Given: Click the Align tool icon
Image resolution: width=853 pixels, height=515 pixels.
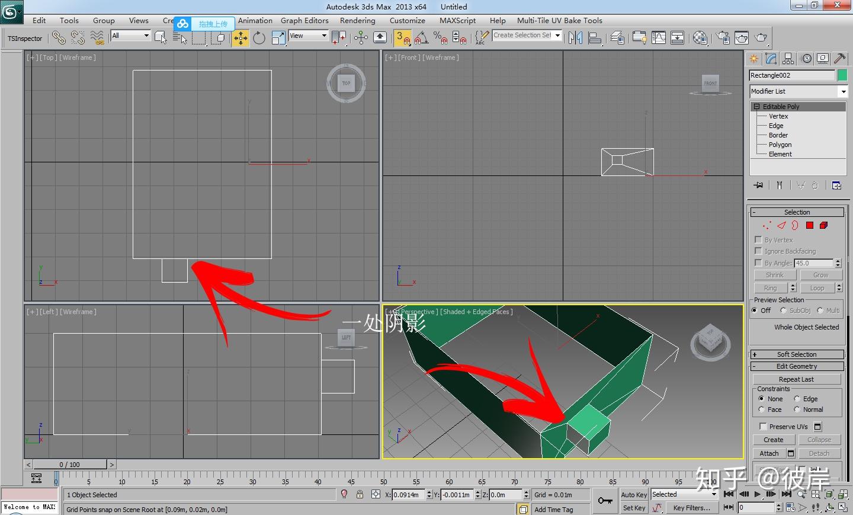Looking at the screenshot, I should [595, 38].
